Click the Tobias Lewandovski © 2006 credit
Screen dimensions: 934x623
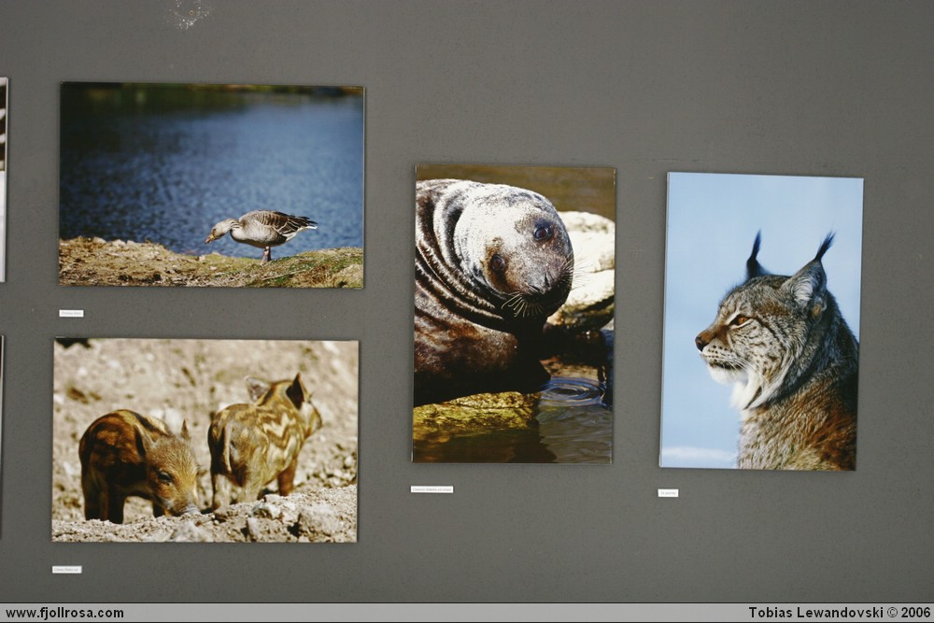(x=839, y=613)
